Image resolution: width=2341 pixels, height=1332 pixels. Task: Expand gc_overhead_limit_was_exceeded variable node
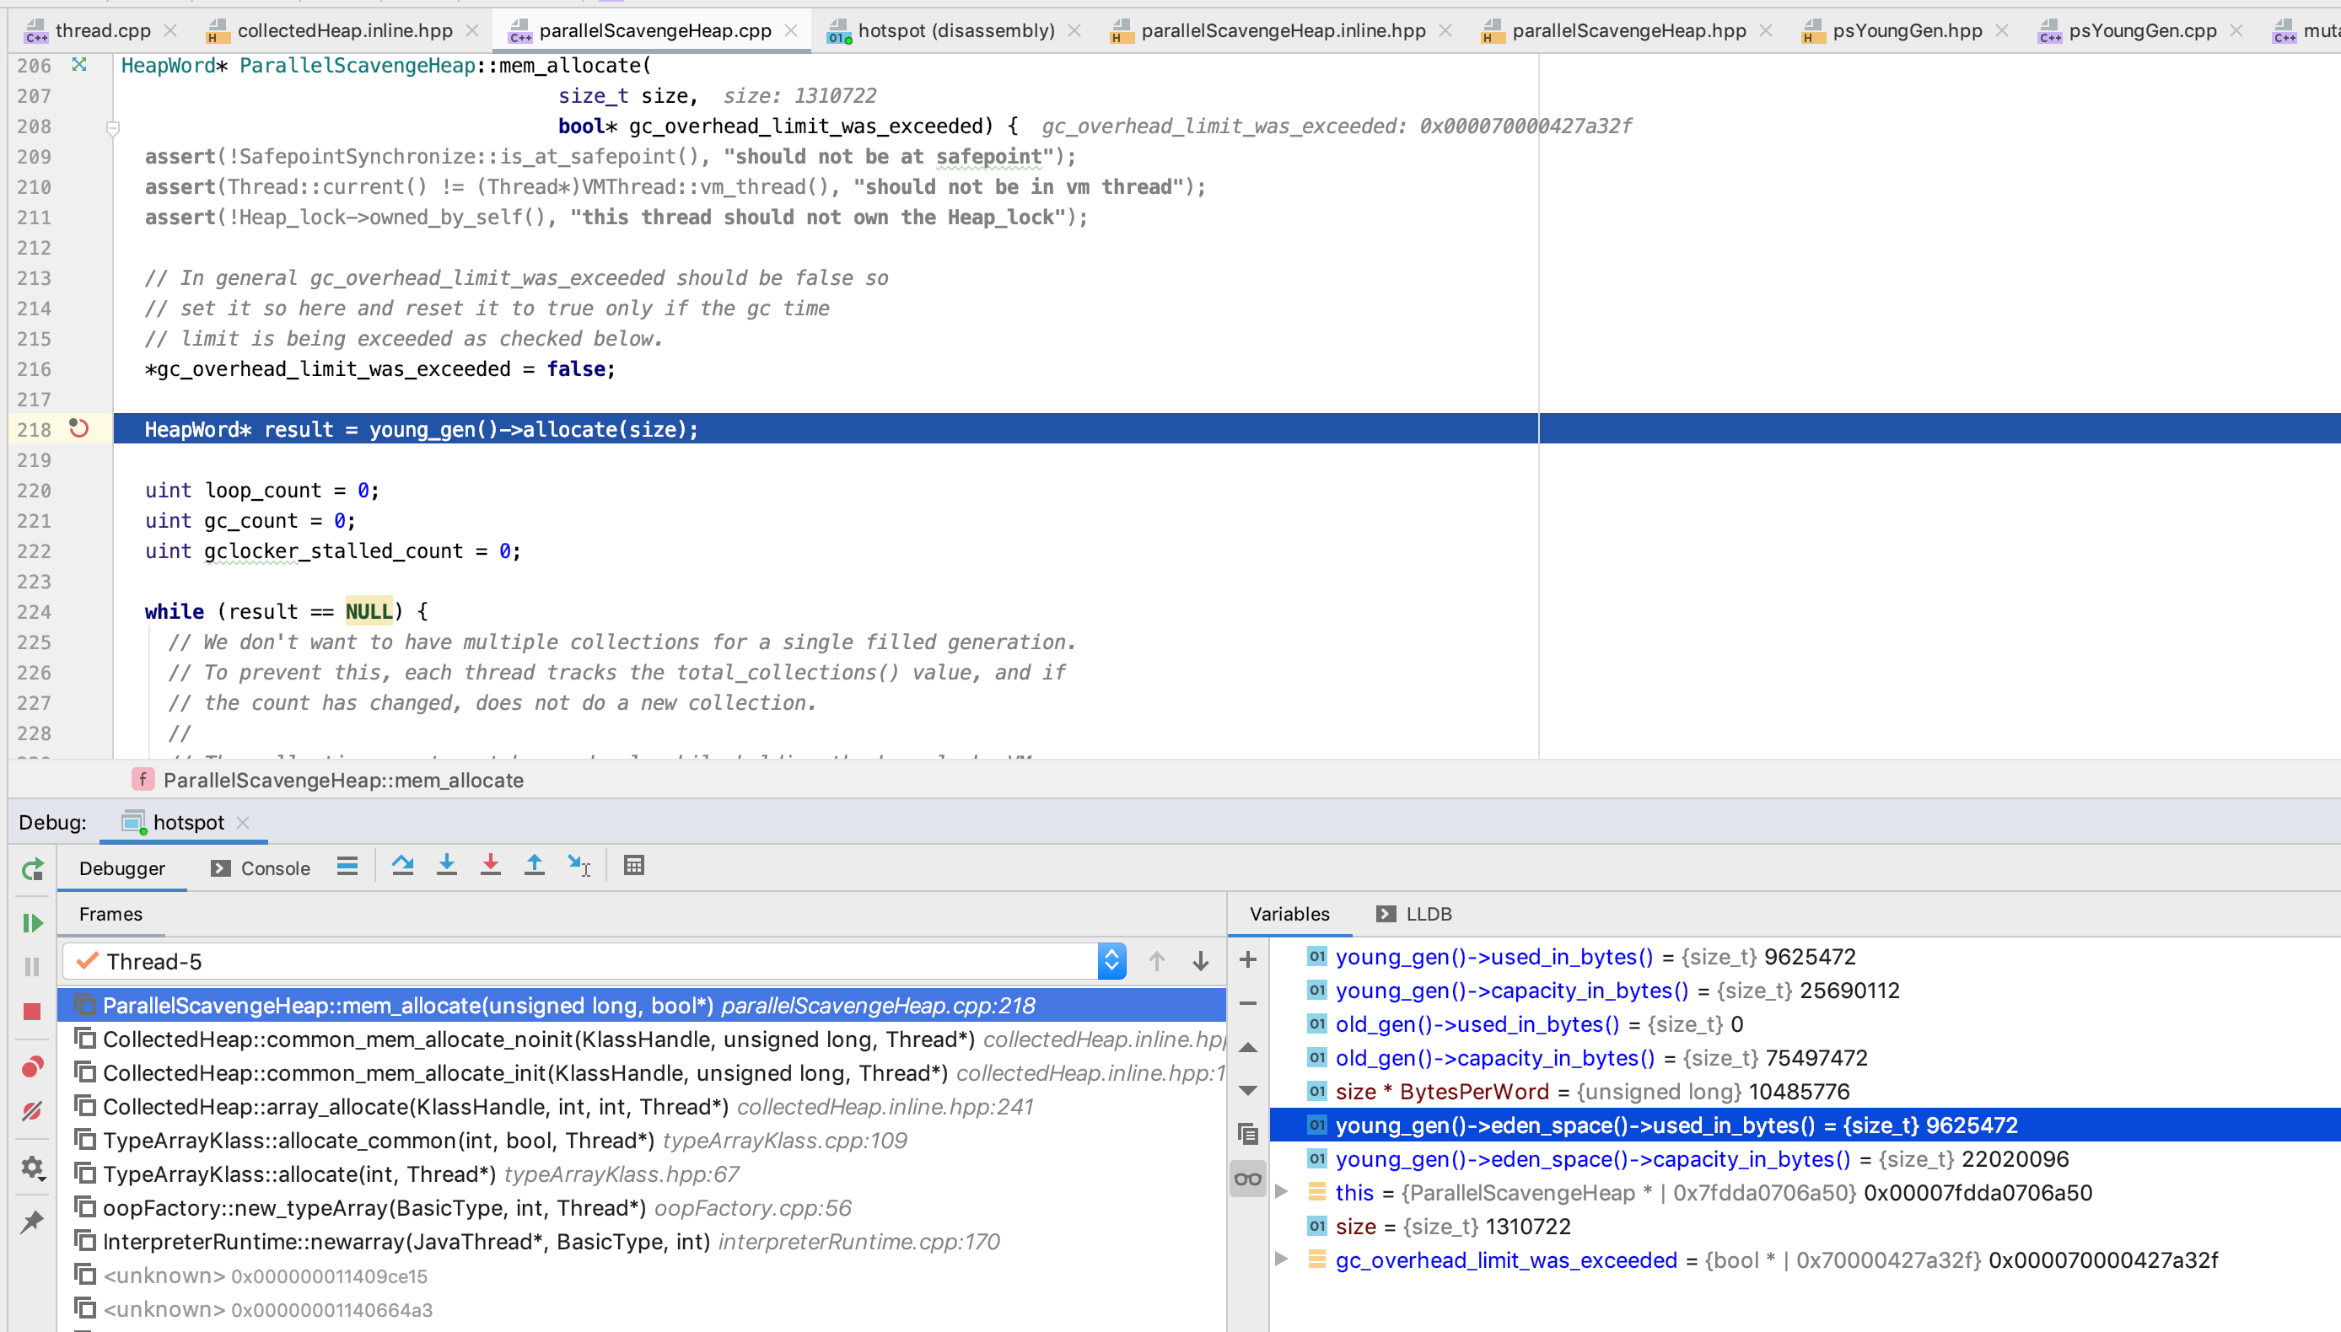(1282, 1259)
